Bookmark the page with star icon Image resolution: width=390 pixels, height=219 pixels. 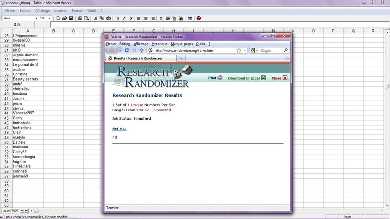pos(239,50)
